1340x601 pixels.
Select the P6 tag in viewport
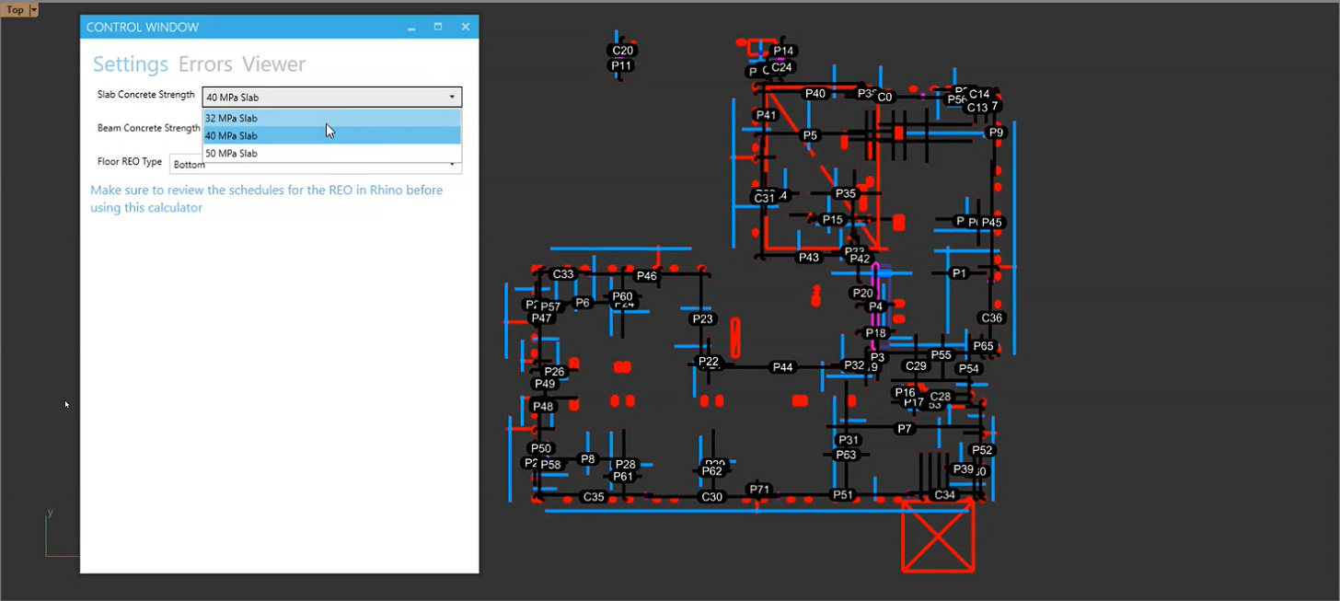pos(583,302)
